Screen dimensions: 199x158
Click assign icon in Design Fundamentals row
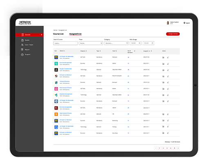click(x=163, y=70)
